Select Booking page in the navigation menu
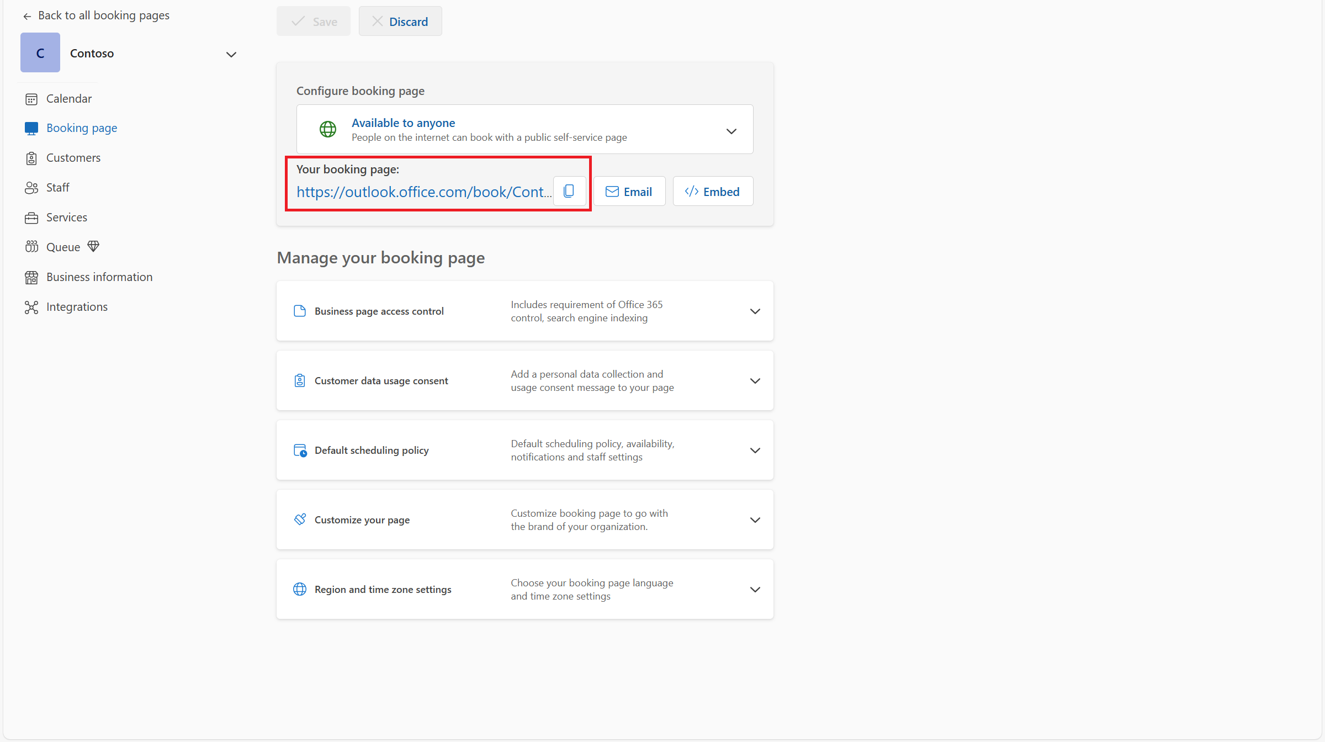Image resolution: width=1325 pixels, height=742 pixels. click(x=81, y=128)
